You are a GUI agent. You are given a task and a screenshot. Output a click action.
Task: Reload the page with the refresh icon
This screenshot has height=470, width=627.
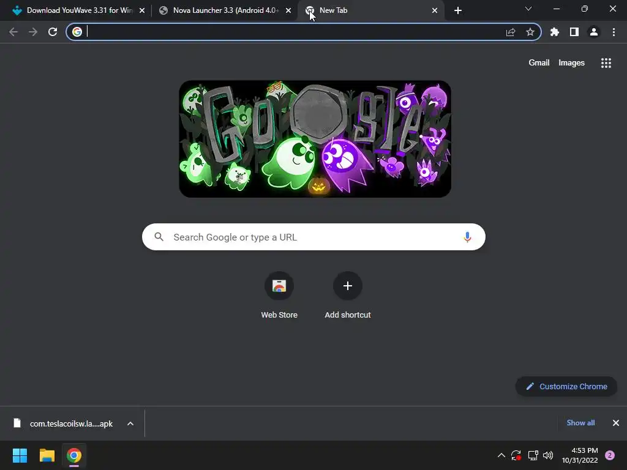pos(53,32)
